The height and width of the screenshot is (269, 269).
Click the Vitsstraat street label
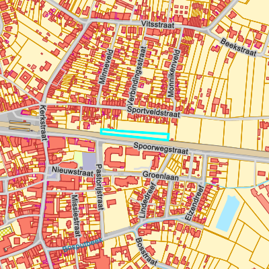(x=158, y=25)
